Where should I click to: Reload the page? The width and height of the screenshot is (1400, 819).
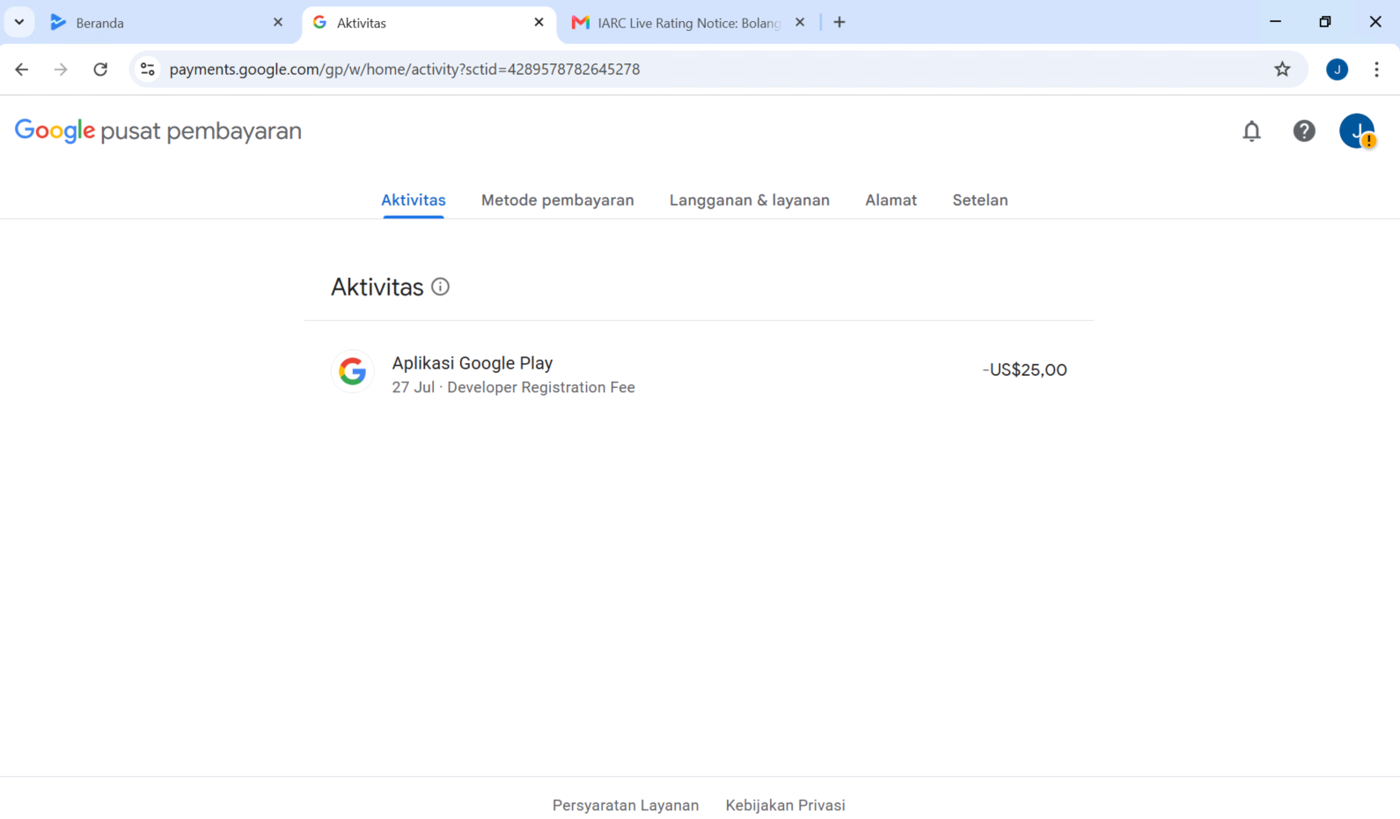100,69
